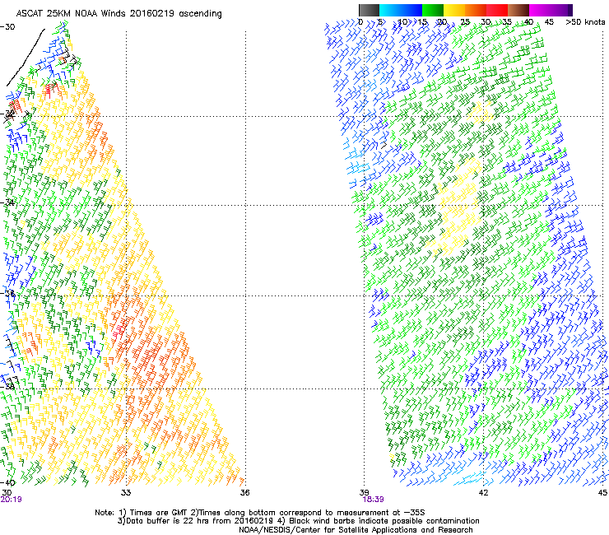Click the '-30' latitude label
The width and height of the screenshot is (609, 535).
click(7, 27)
